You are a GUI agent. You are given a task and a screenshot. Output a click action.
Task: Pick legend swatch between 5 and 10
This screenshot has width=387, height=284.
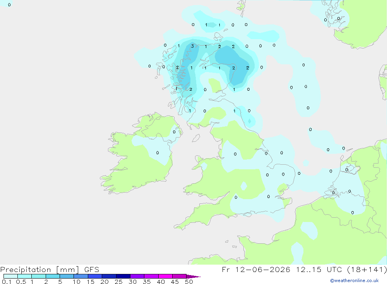point(67,276)
